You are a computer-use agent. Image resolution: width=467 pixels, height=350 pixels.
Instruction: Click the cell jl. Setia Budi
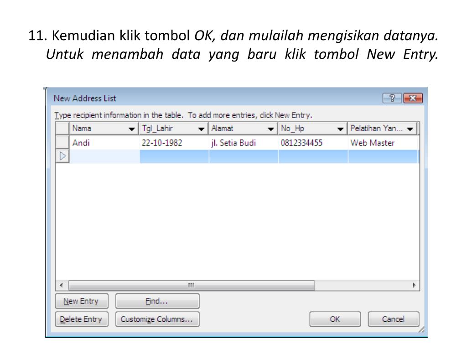[244, 143]
